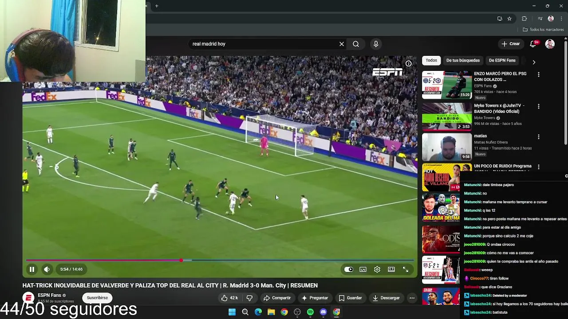Click the Compartir share button
568x319 pixels.
tap(277, 298)
